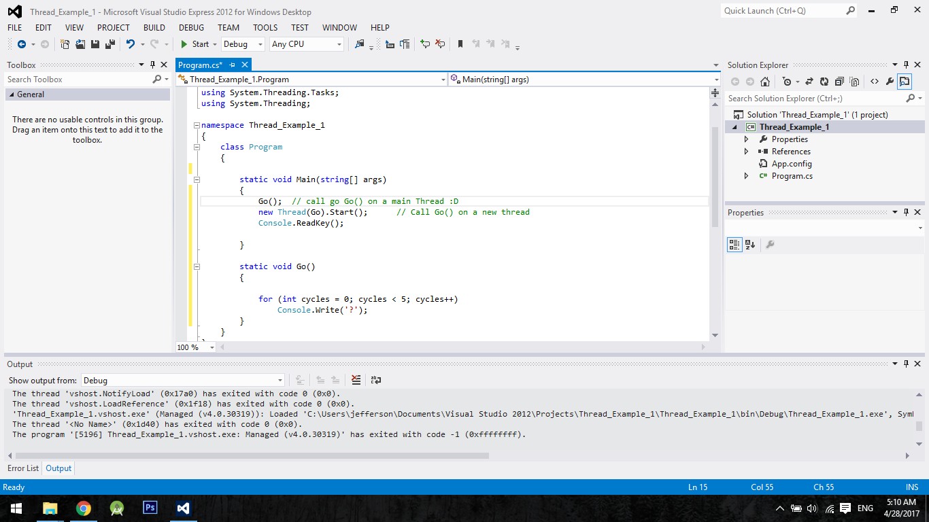Click Property Pages wrench in Properties panel
Viewport: 929px width, 522px height.
pos(770,245)
